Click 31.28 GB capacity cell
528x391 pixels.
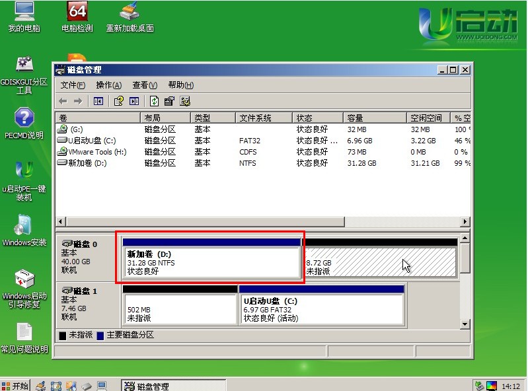tap(362, 163)
